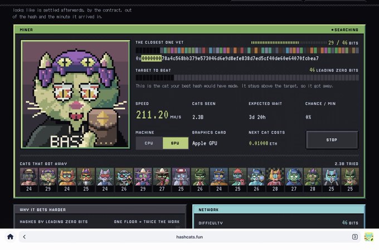Image resolution: width=379 pixels, height=250 pixels.
Task: Click the 46 leading zero bits label
Action: (x=334, y=70)
